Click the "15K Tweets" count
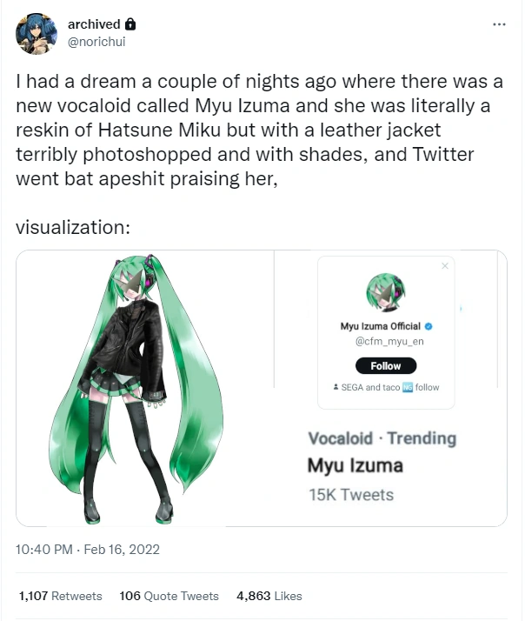 (350, 495)
